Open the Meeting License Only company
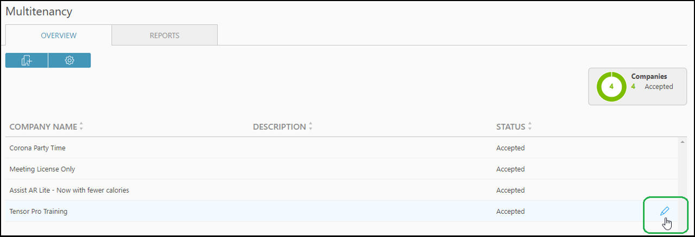Screen dimensions: 695x237 click(x=42, y=169)
